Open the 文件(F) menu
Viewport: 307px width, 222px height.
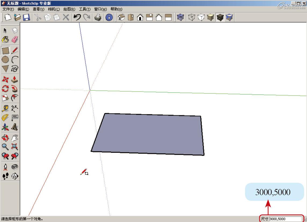tap(8, 9)
